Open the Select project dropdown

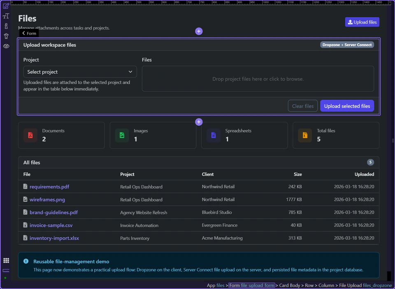[80, 72]
